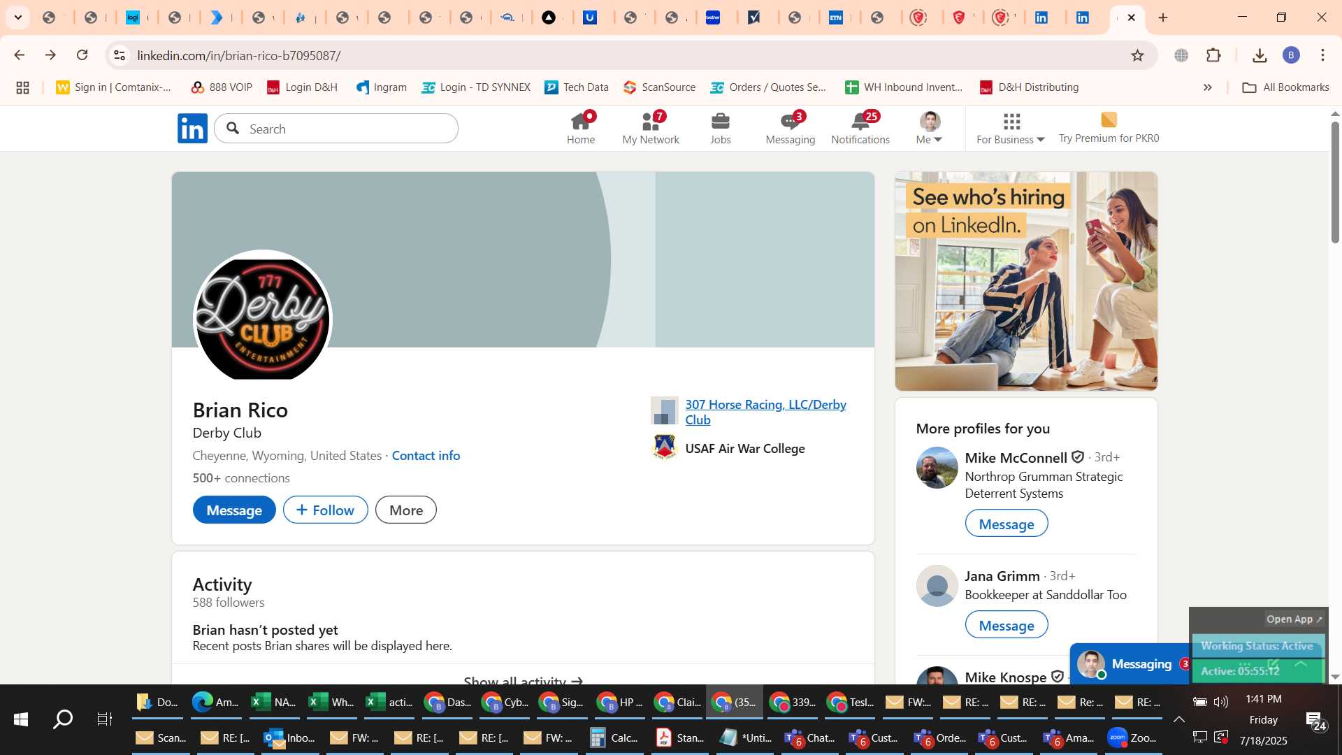The height and width of the screenshot is (755, 1342).
Task: Open My Network with 7 notifications
Action: click(x=651, y=129)
